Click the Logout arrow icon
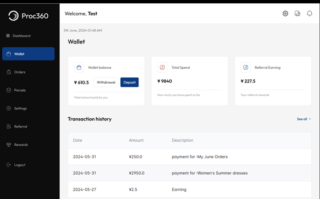This screenshot has width=320, height=199. click(x=9, y=165)
